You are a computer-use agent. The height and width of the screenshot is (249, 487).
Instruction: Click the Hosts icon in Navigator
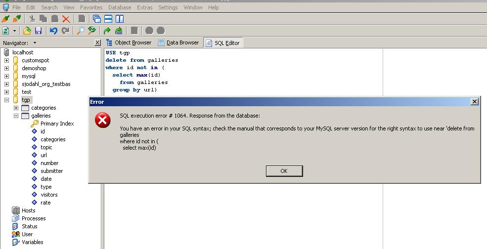(15, 210)
